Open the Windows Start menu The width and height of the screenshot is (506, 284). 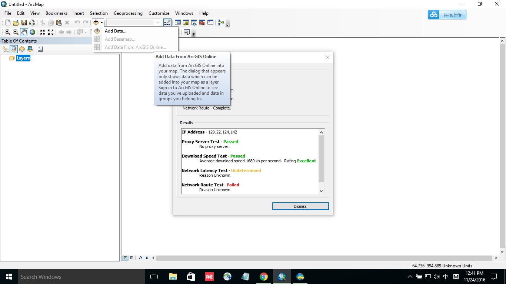(9, 277)
